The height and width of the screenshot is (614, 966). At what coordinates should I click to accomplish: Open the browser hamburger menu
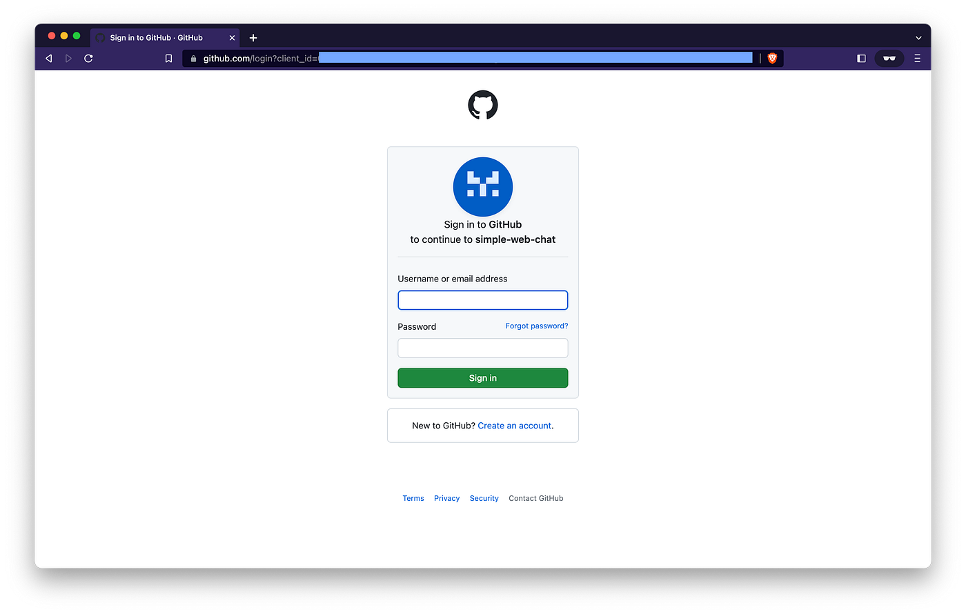coord(917,59)
